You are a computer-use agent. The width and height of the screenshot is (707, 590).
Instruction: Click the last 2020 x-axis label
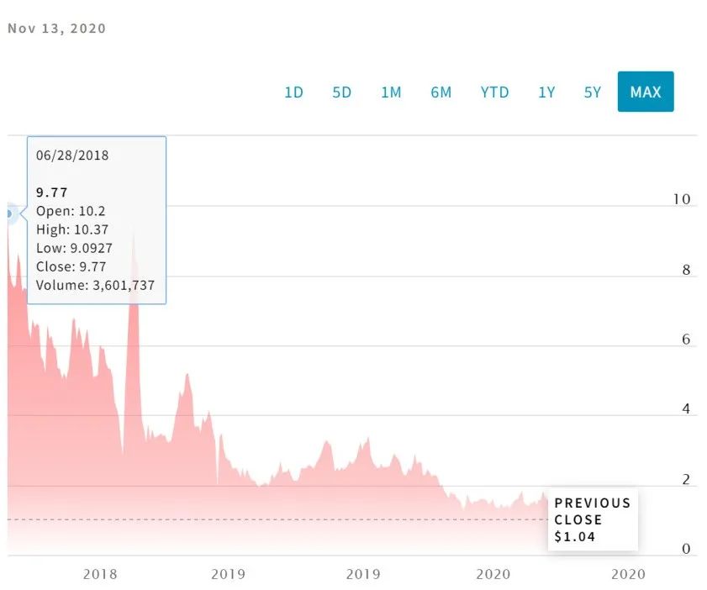629,574
